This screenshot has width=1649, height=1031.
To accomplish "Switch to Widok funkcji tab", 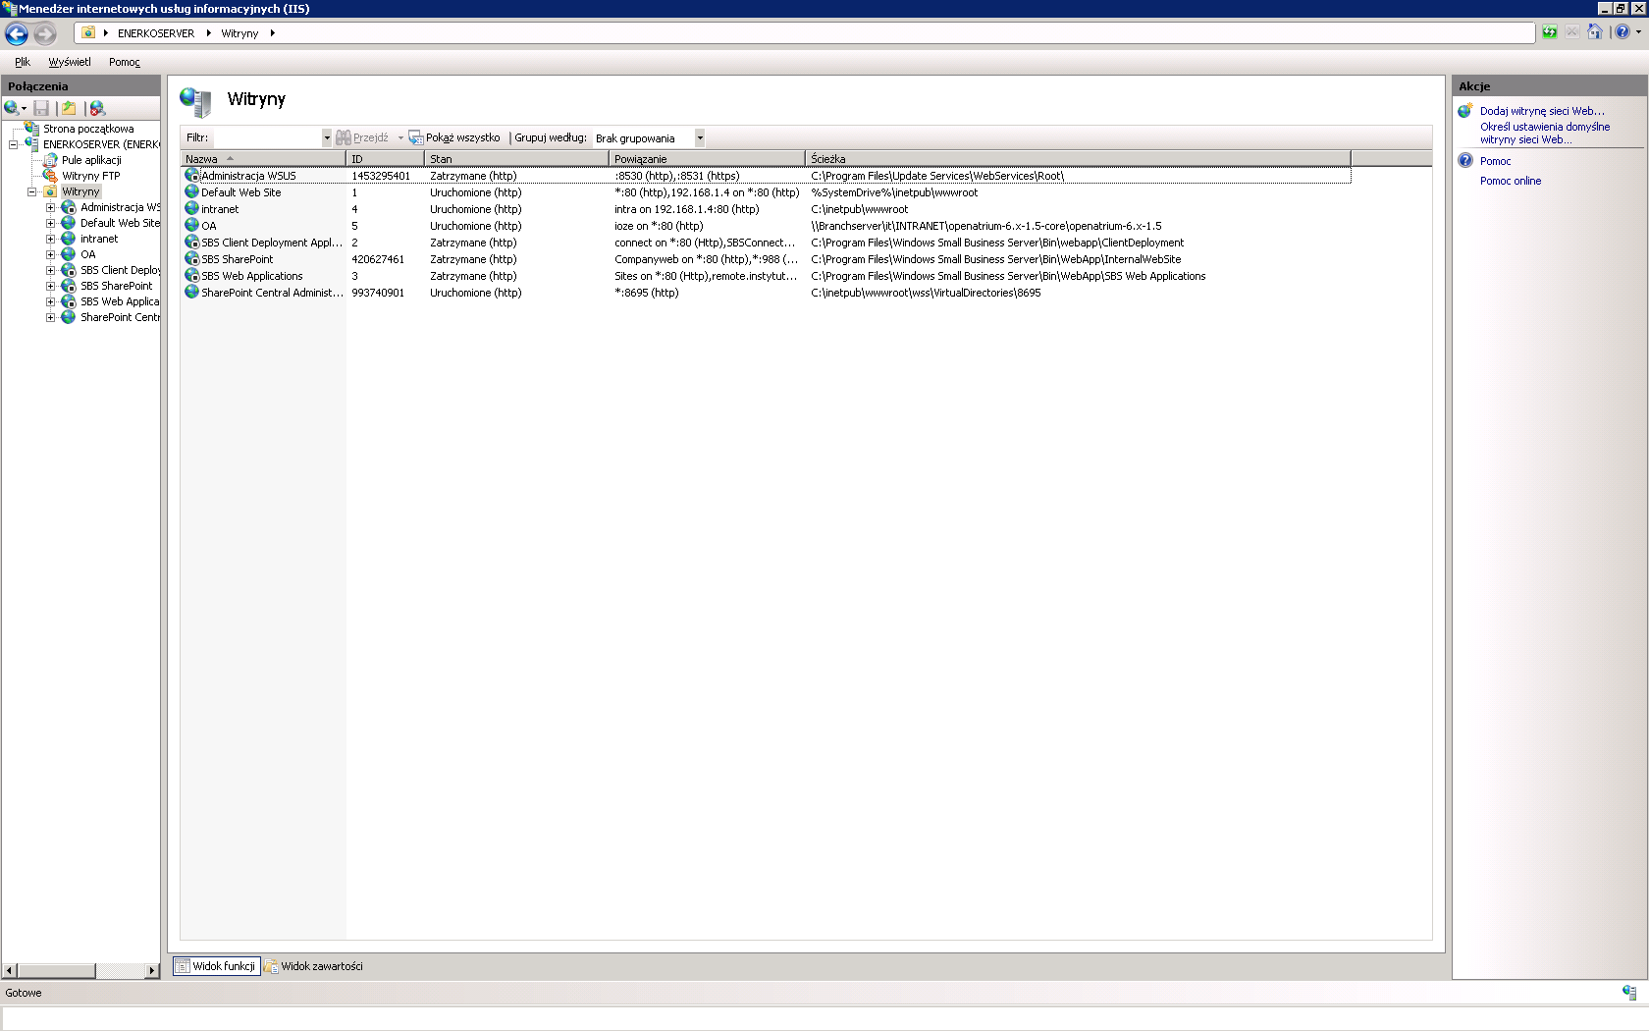I will [217, 966].
